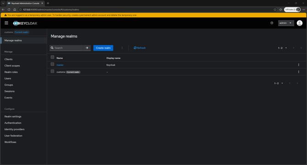The height and width of the screenshot is (165, 307).
Task: Reload the page in browser
Action: [9, 10]
